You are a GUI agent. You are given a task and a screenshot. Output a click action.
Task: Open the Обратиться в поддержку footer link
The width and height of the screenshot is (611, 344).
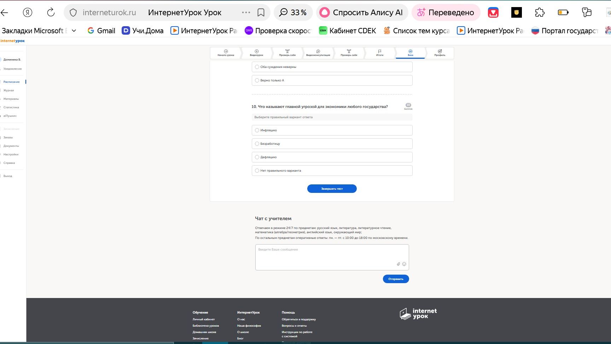(x=299, y=319)
